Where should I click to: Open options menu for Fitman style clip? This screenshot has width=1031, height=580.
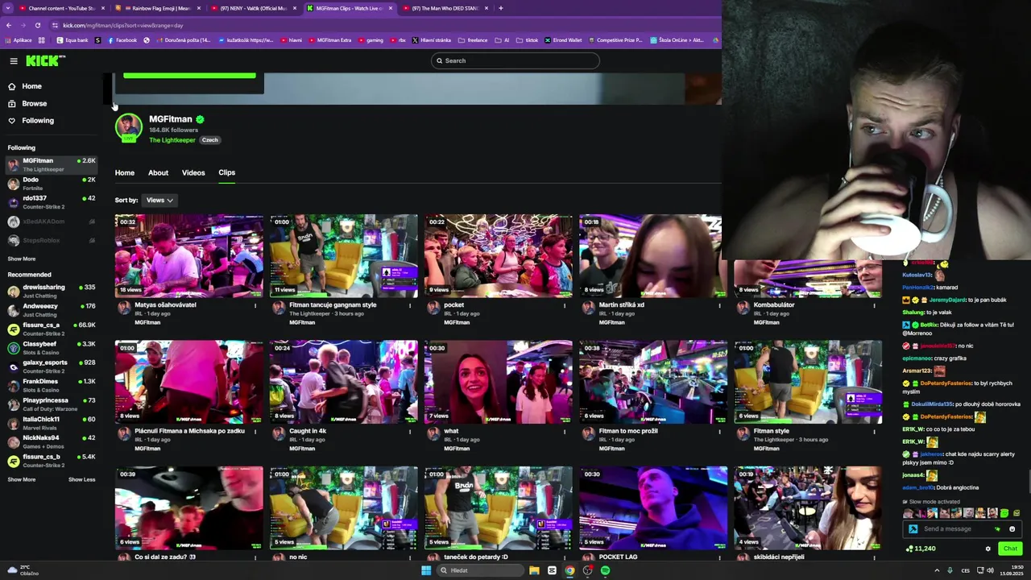(x=874, y=431)
